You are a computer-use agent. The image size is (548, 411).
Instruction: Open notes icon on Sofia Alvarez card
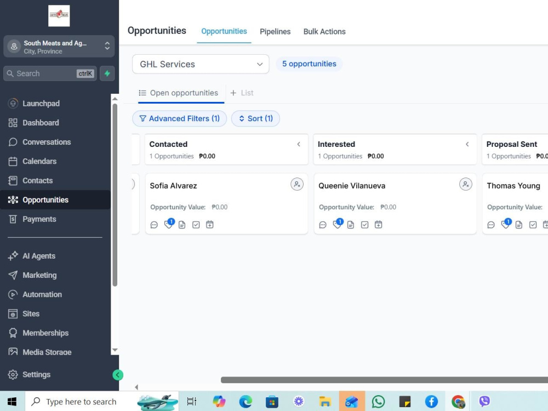coord(182,225)
